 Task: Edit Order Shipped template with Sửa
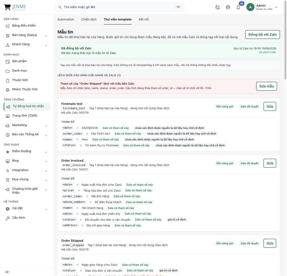click(270, 243)
